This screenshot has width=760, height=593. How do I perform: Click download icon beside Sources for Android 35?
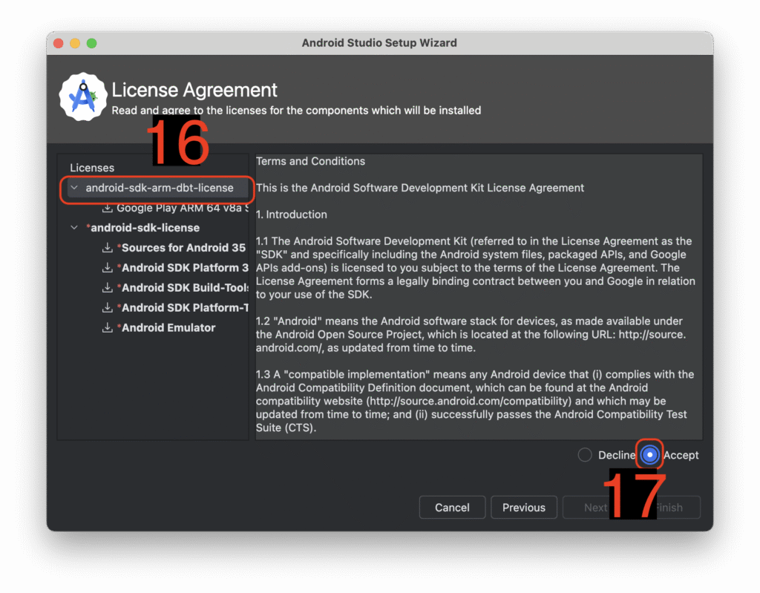[107, 248]
